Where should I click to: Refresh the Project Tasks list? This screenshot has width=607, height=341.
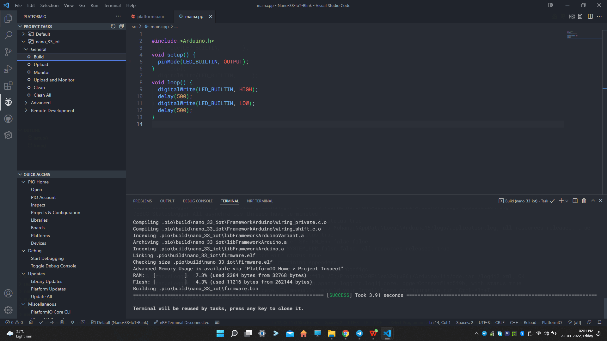(113, 27)
